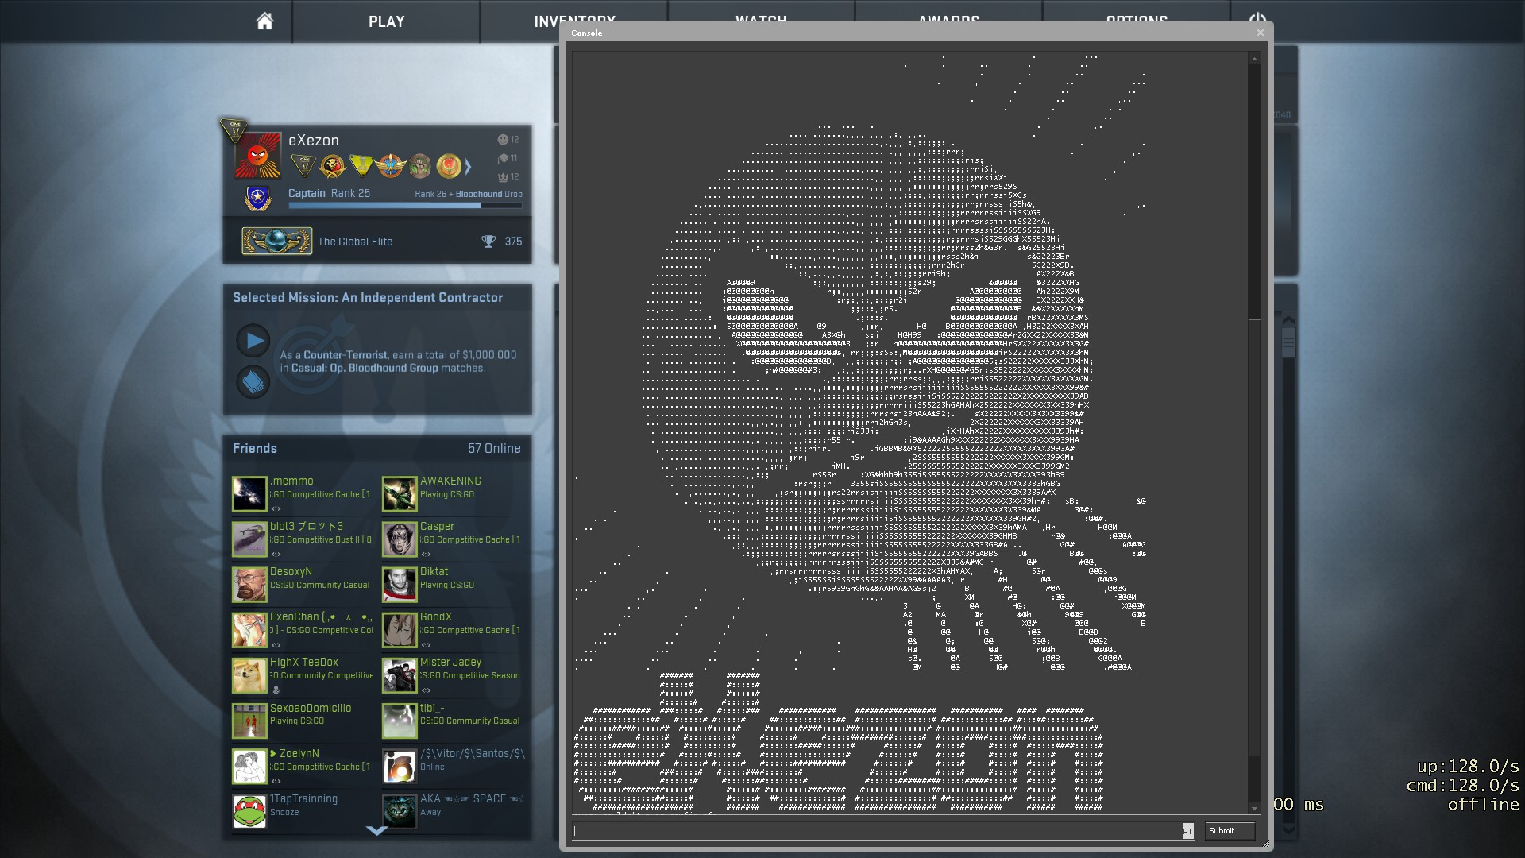
Task: Select friend Casper in friends list
Action: [437, 526]
